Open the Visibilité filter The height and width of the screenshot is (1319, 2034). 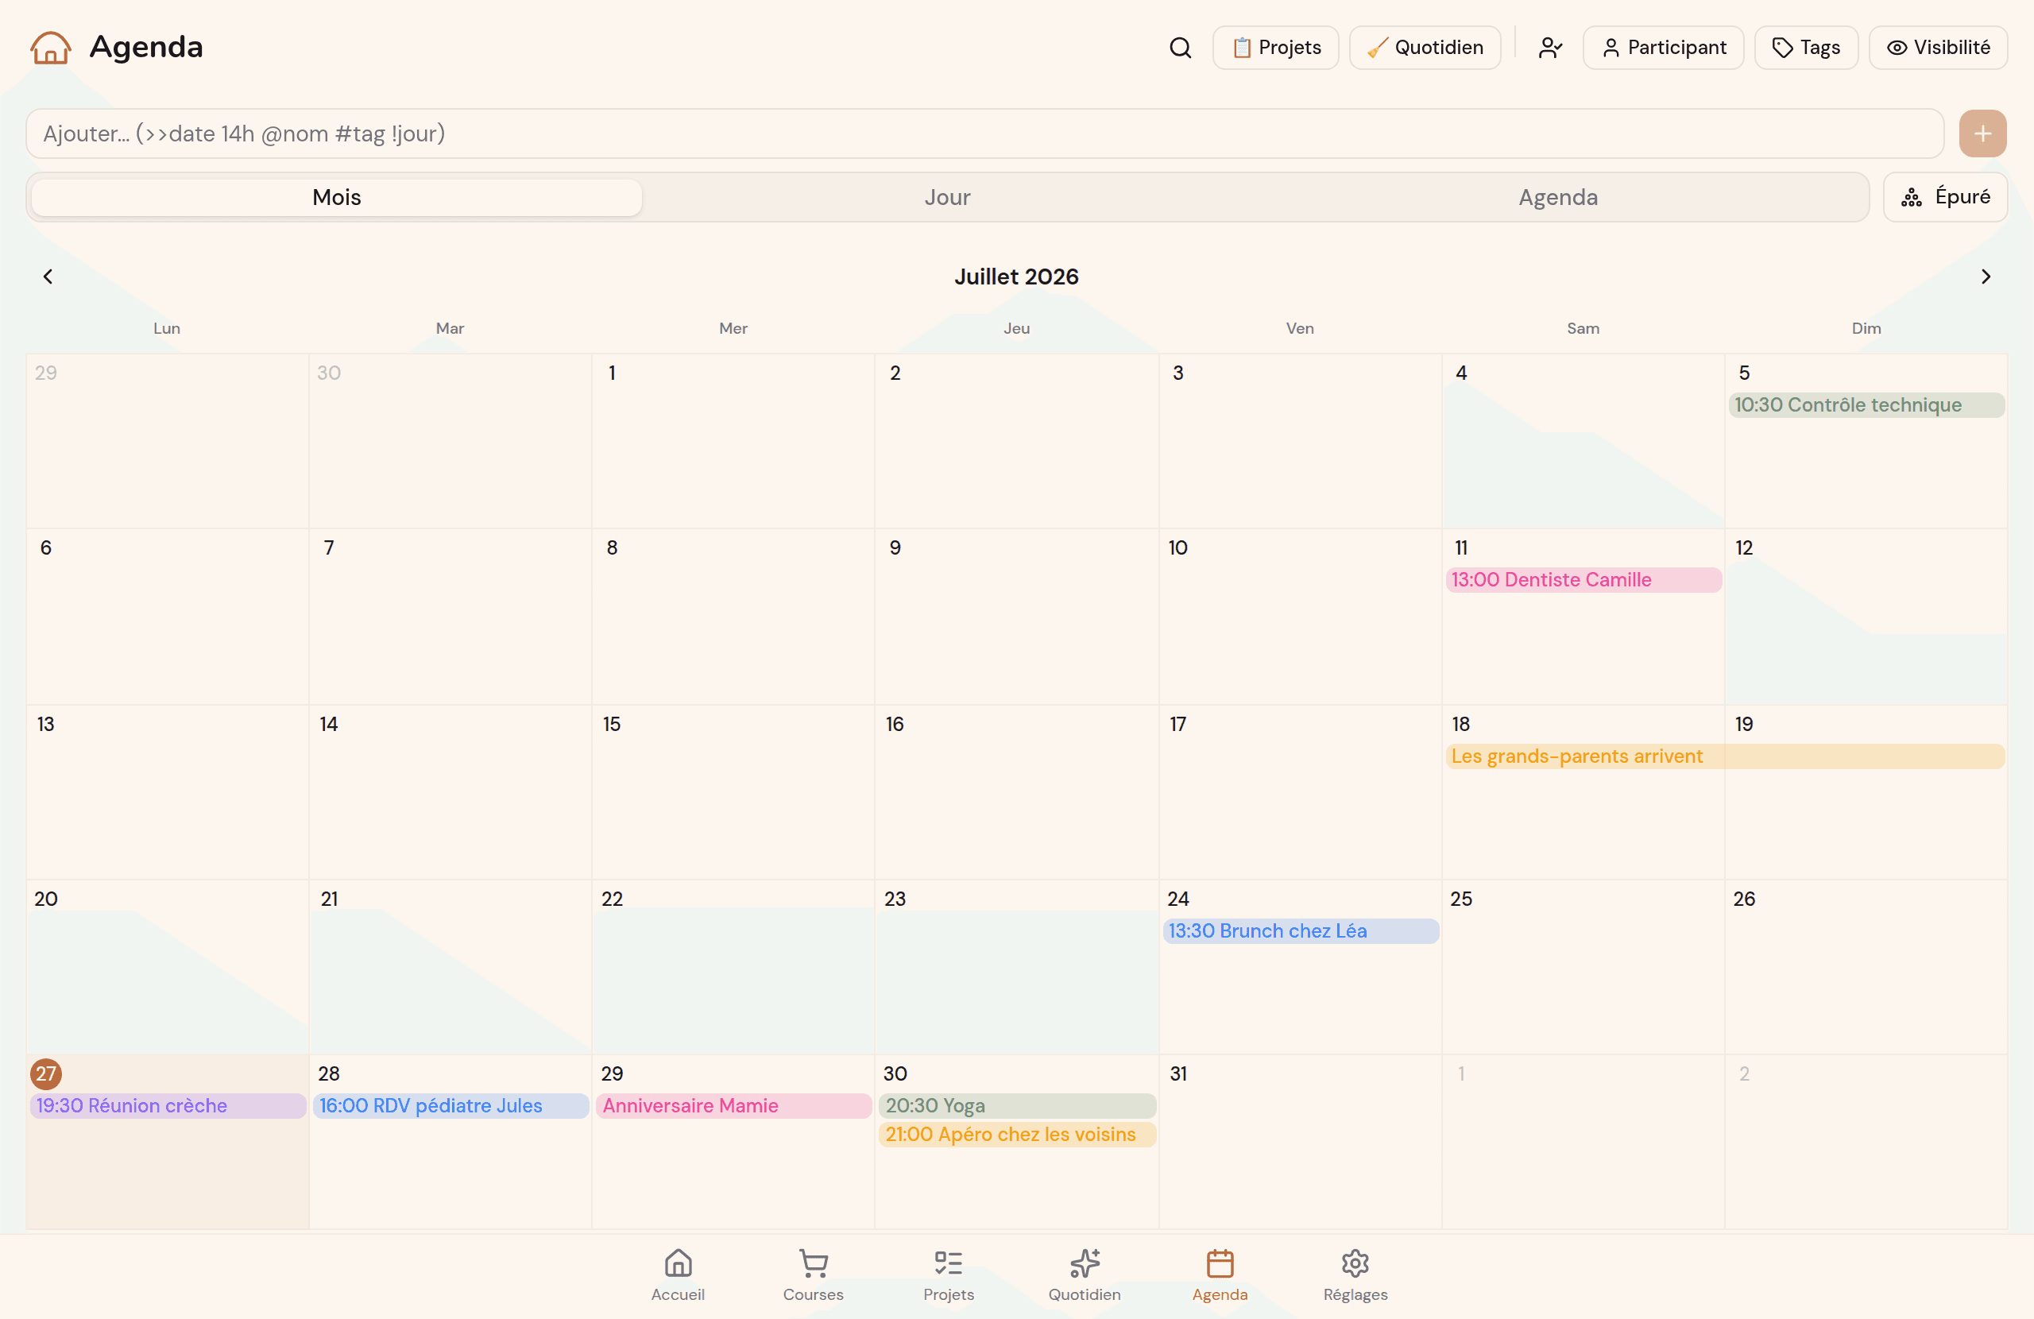pos(1937,48)
